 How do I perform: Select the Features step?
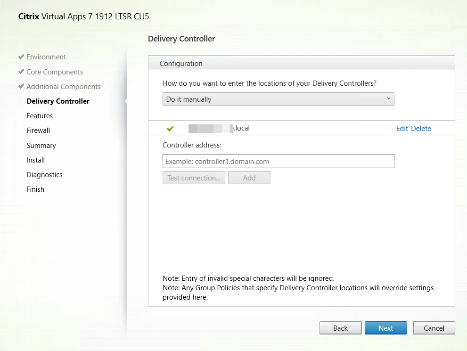pyautogui.click(x=40, y=116)
